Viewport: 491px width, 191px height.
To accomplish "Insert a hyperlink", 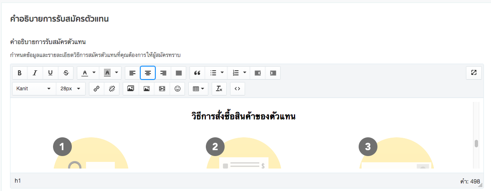I will pos(96,89).
